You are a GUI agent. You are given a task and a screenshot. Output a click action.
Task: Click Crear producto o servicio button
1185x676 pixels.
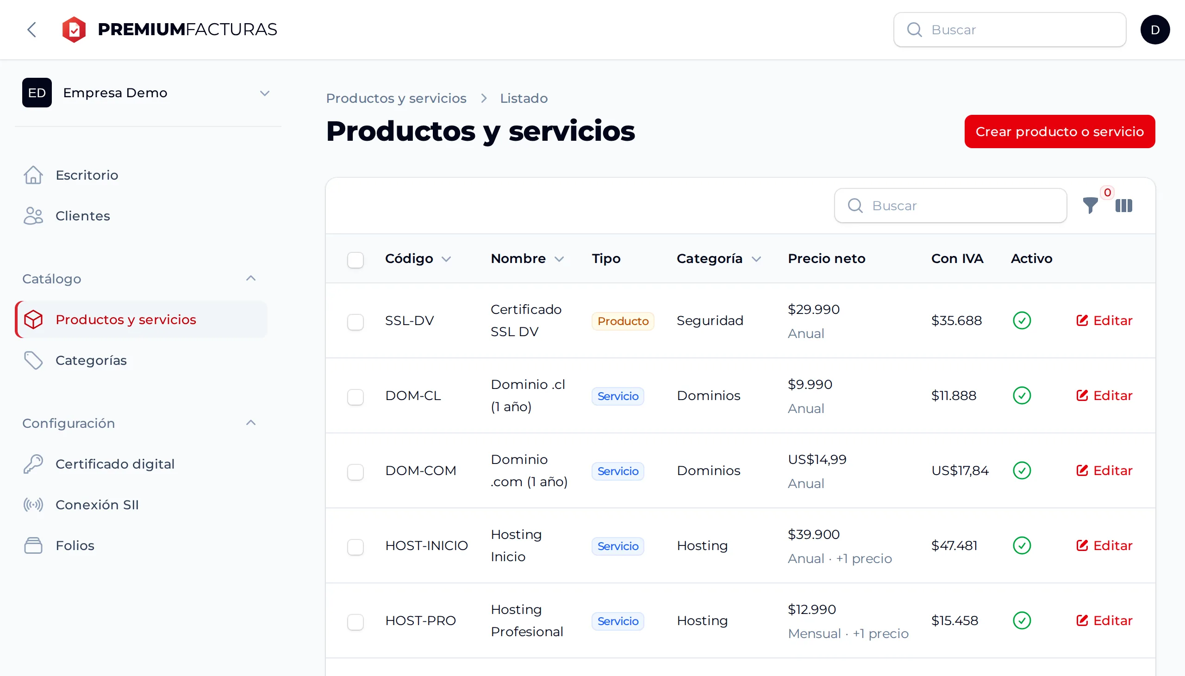[1059, 131]
